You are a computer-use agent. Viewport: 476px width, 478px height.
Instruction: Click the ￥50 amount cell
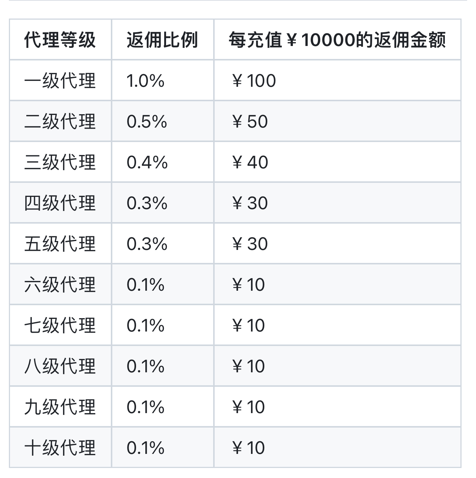250,121
